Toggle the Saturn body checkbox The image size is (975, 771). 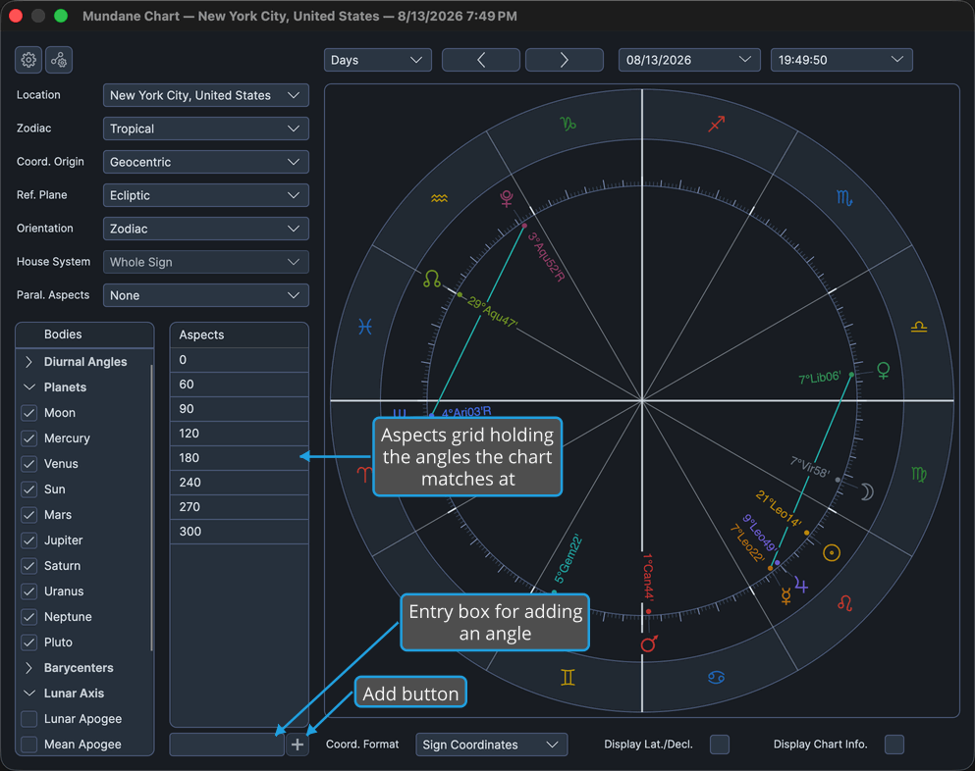click(x=29, y=565)
